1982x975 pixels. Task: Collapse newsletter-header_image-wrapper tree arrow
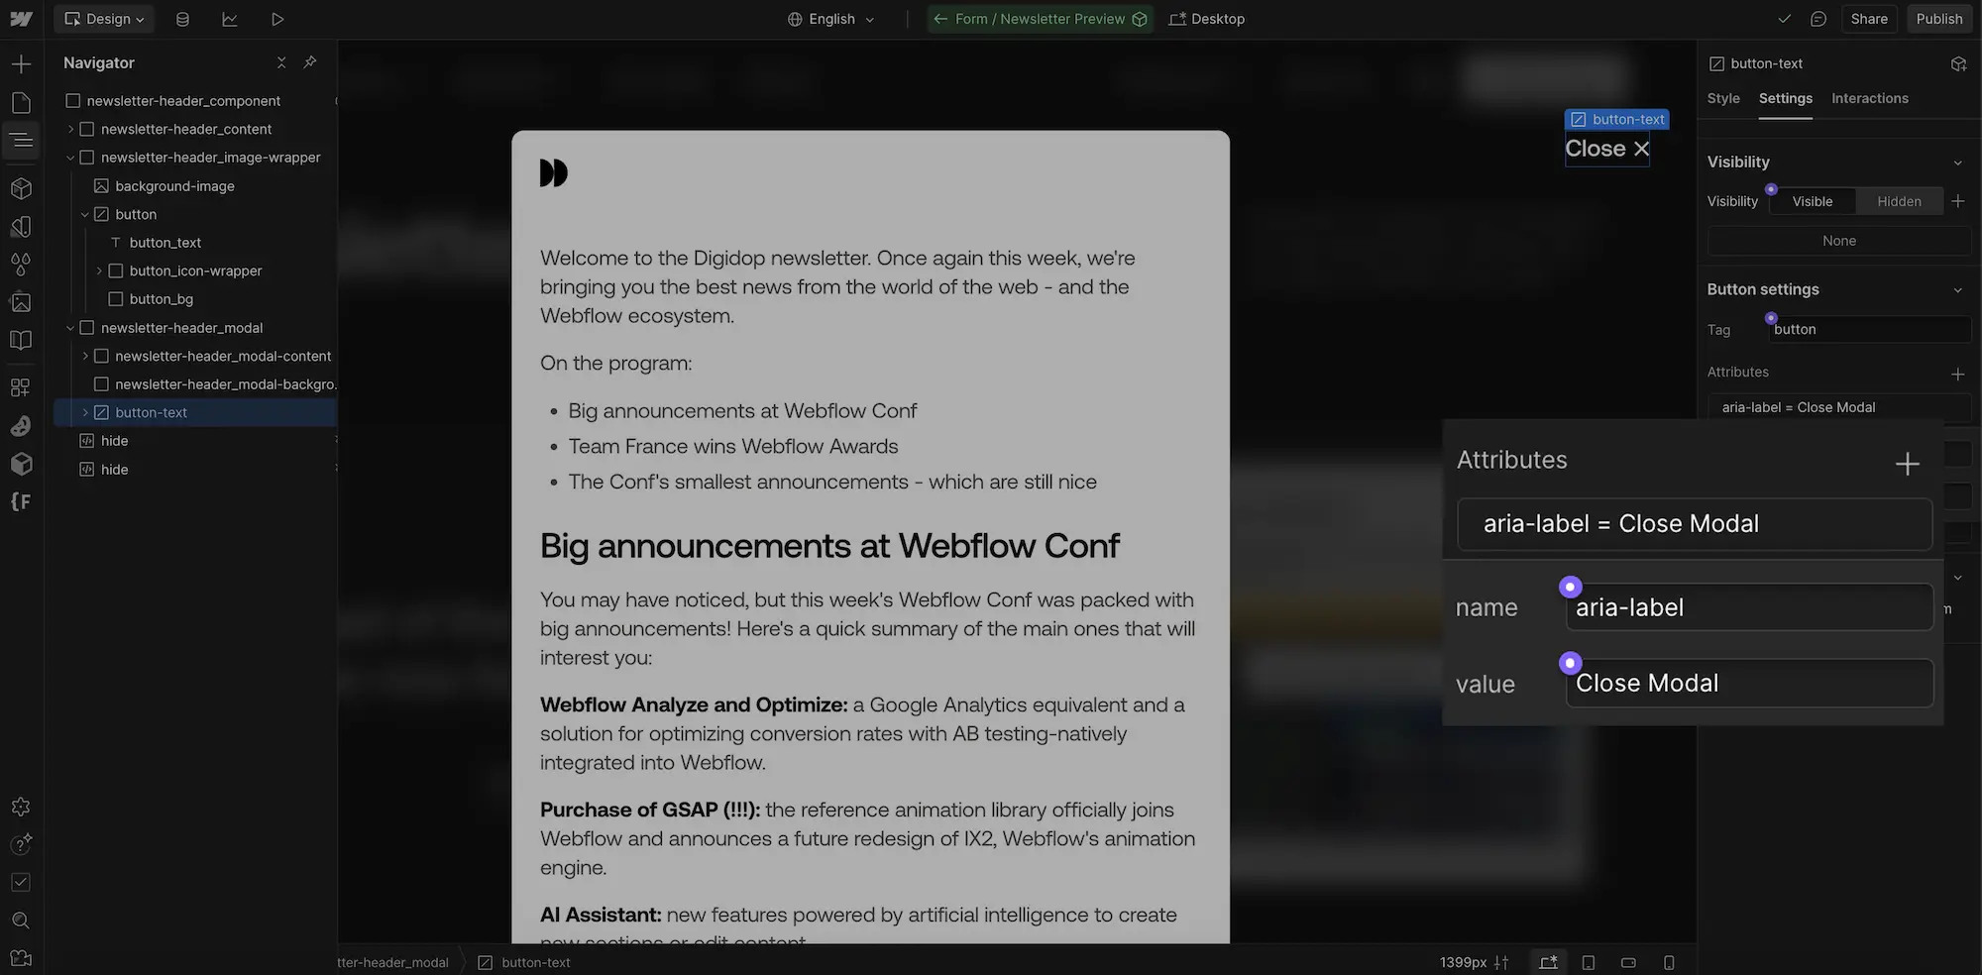pos(70,158)
